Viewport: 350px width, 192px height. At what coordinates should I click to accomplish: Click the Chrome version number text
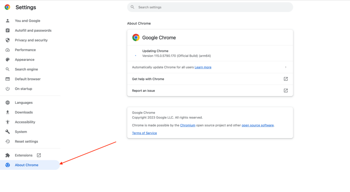coord(177,56)
